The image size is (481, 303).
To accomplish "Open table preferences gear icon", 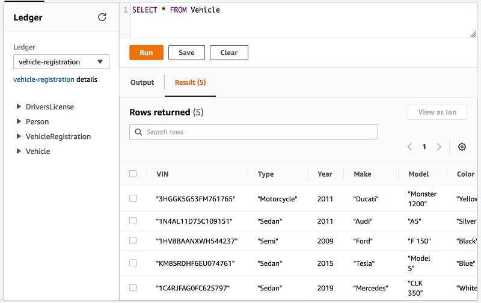I will 462,147.
